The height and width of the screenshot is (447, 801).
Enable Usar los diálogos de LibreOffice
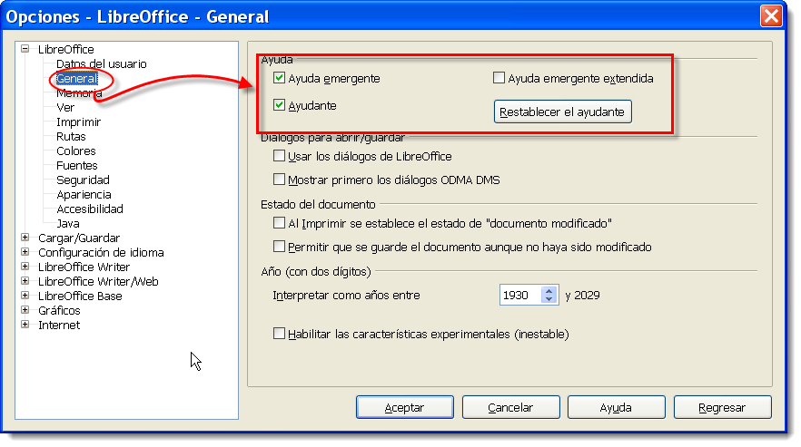tap(279, 156)
